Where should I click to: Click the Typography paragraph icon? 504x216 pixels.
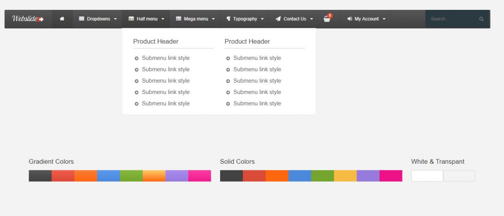point(228,19)
